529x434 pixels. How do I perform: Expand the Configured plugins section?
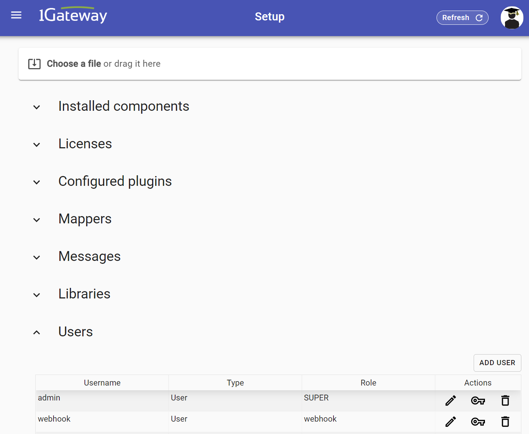tap(37, 182)
